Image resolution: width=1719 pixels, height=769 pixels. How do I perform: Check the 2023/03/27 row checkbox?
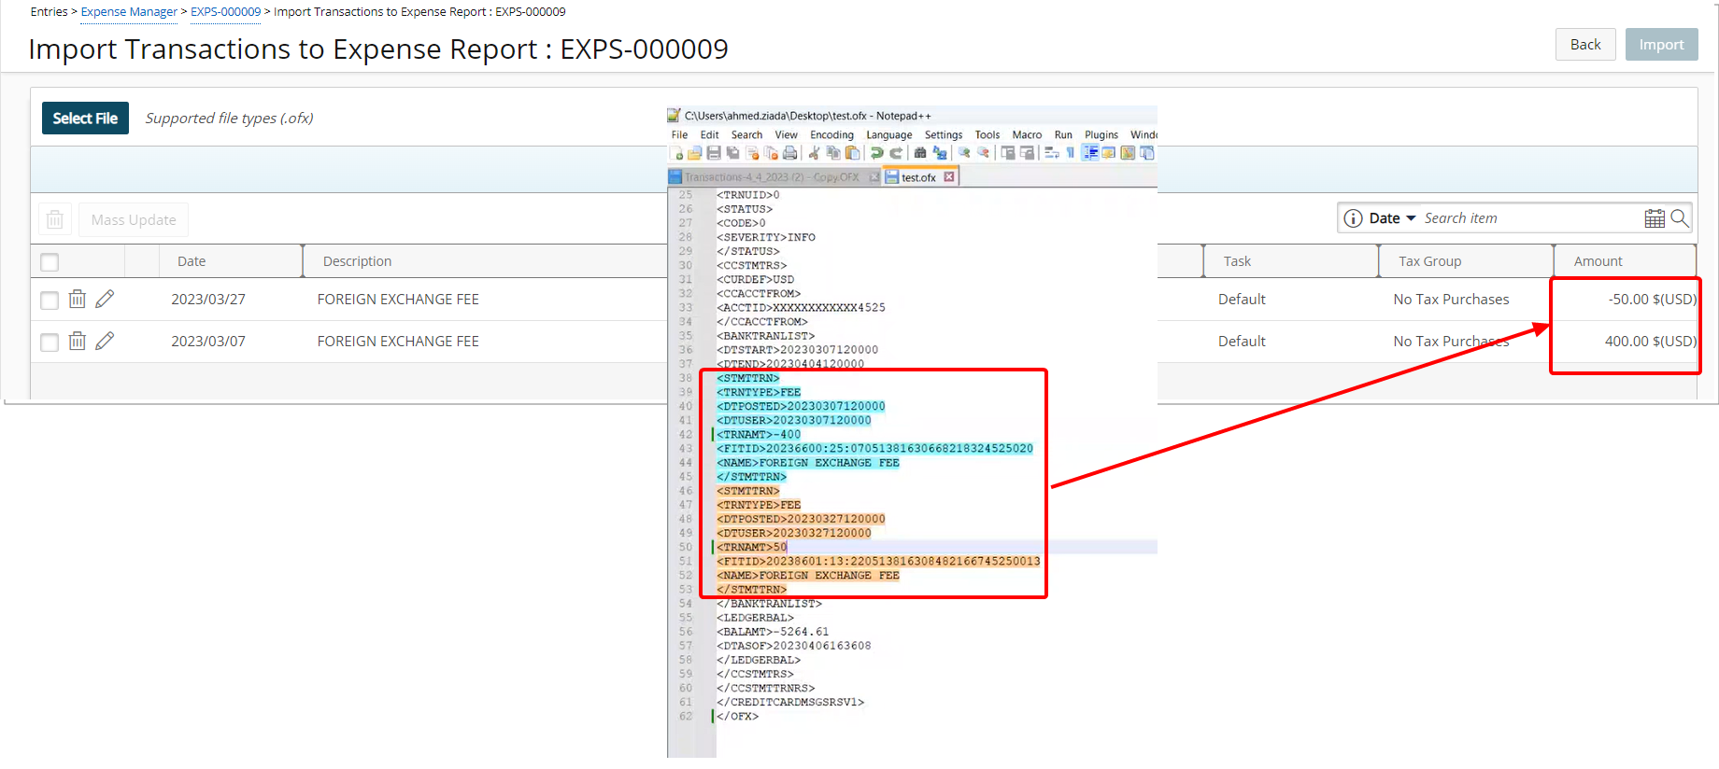pos(50,300)
